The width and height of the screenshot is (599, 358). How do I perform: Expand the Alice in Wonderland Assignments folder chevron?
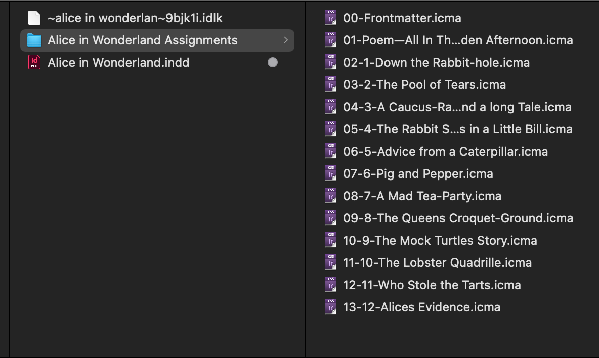286,40
